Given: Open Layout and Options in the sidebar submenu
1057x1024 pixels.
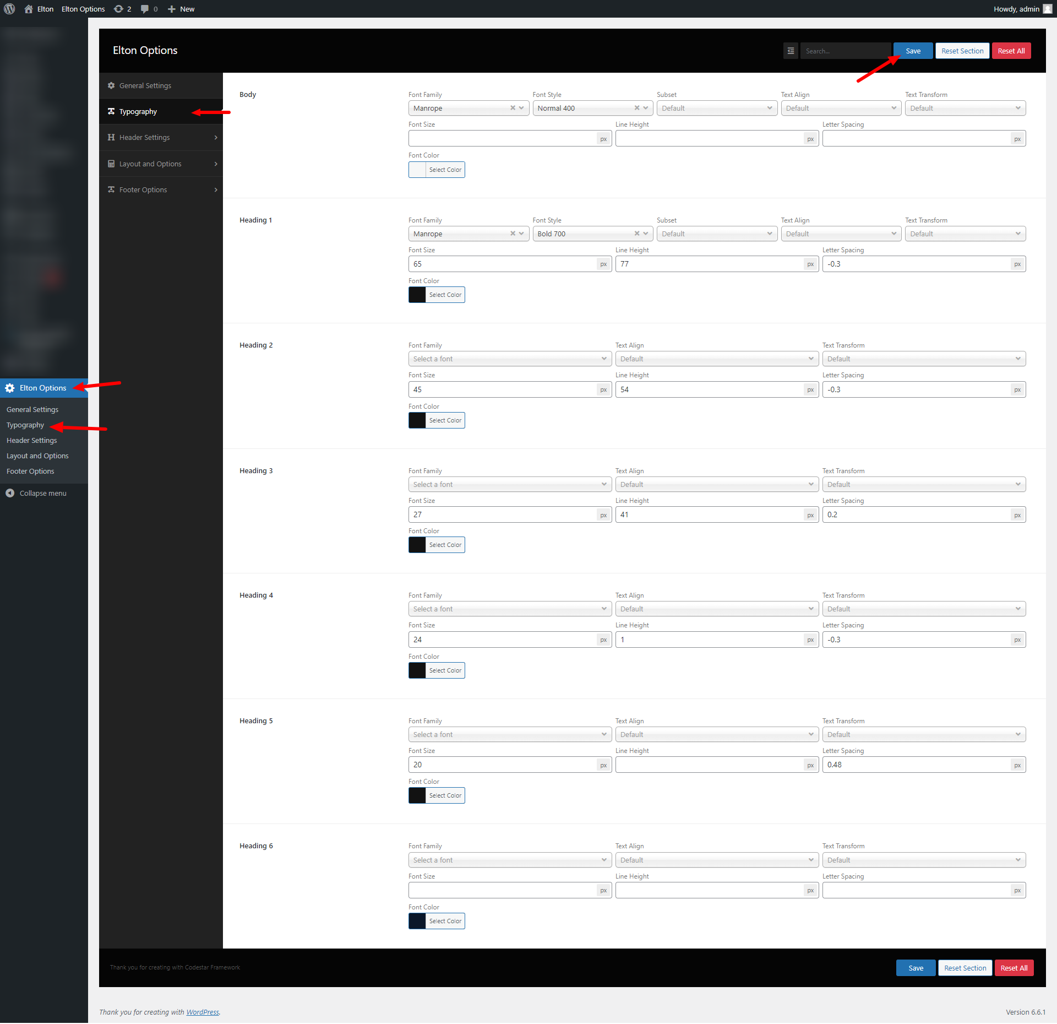Looking at the screenshot, I should tap(37, 456).
